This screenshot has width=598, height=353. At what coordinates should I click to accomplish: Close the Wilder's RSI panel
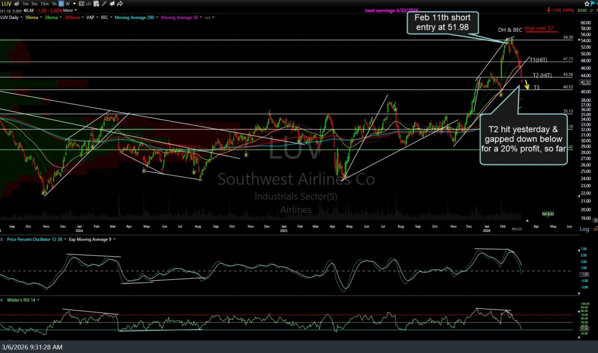[2, 300]
